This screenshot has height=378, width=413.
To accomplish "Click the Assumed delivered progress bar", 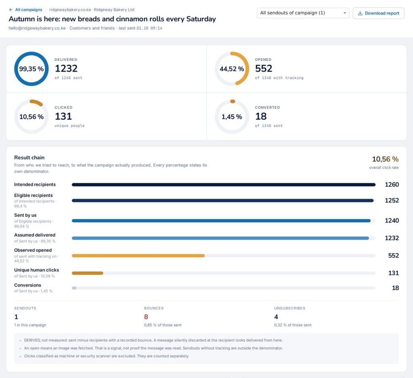I will [x=223, y=238].
